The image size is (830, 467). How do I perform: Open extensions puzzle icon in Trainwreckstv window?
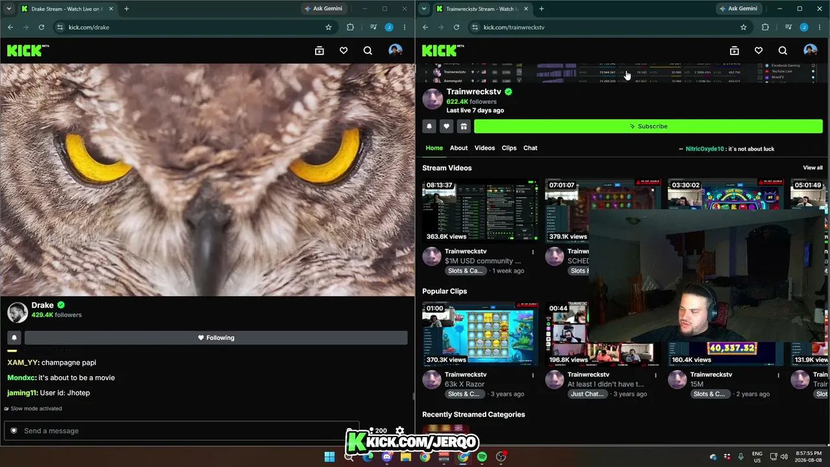(x=765, y=27)
